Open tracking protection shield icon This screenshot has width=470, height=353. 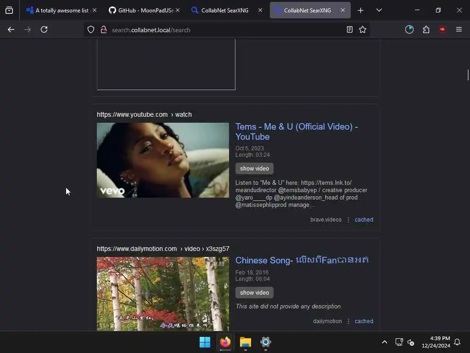coord(91,30)
